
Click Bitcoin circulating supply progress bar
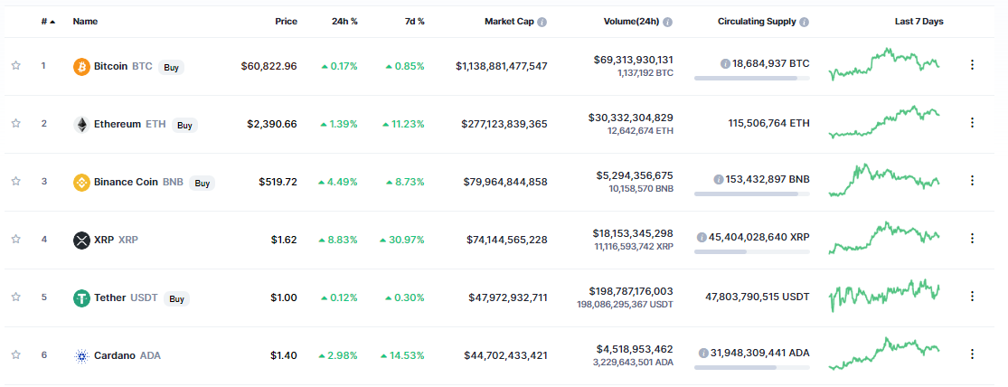tap(751, 78)
